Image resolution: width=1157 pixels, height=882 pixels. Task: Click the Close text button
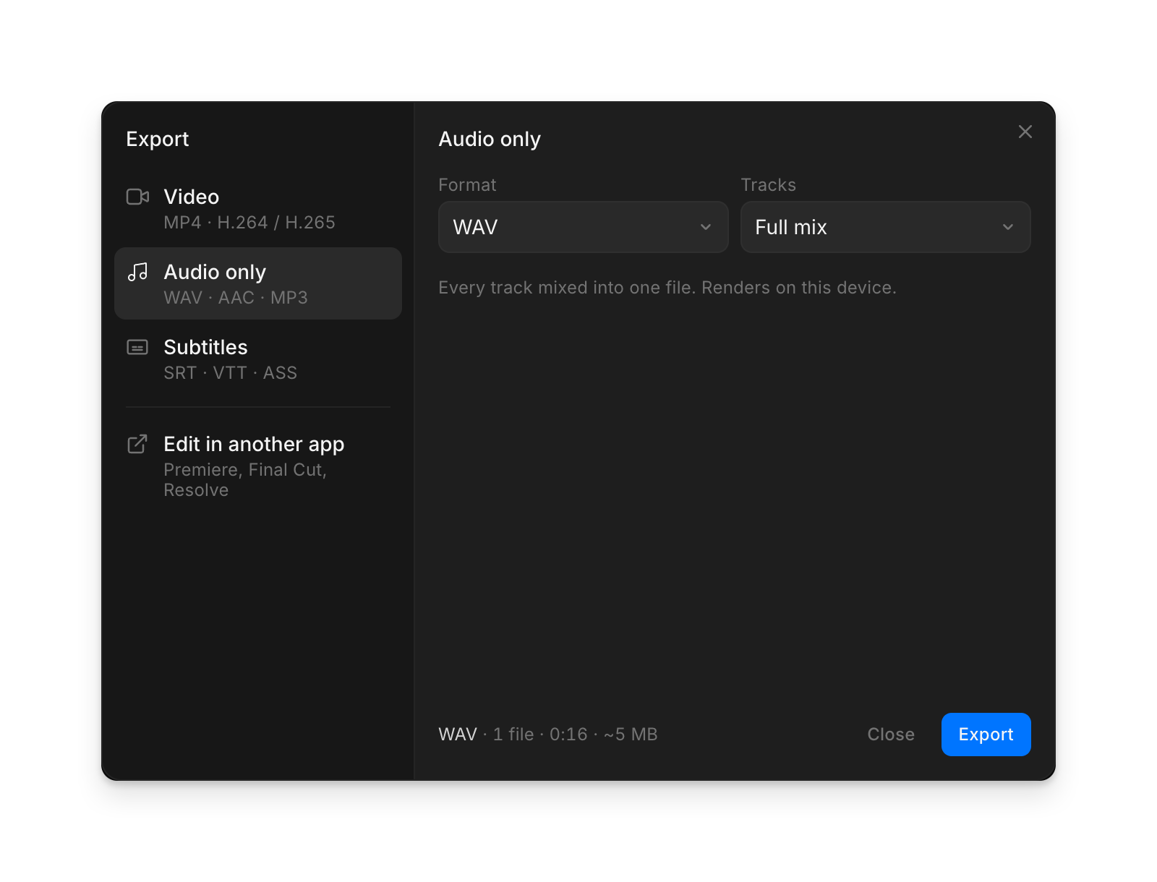[891, 735]
